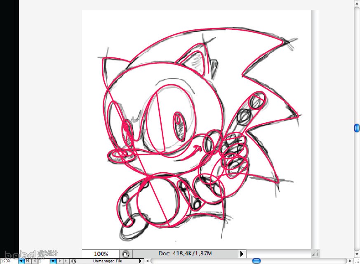Click the horizontal scrollbar right arrow

pyautogui.click(x=351, y=261)
